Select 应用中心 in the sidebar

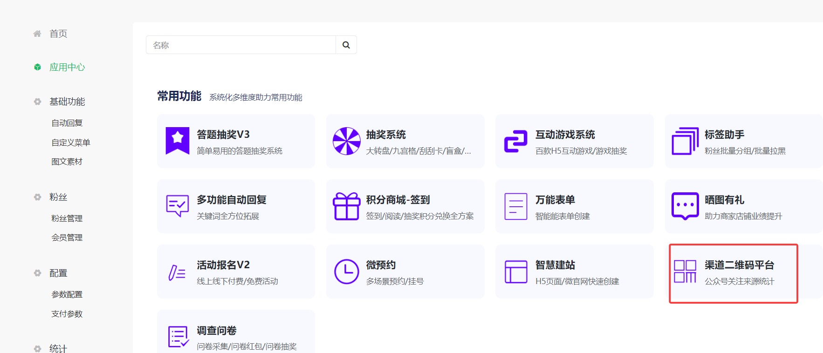67,67
